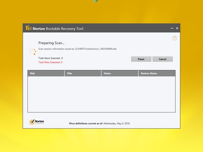Image resolution: width=203 pixels, height=152 pixels.
Task: Minimize the Norton Bootable Recovery Tool window
Action: point(172,28)
